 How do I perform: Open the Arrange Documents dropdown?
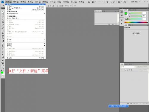click(120, 2)
